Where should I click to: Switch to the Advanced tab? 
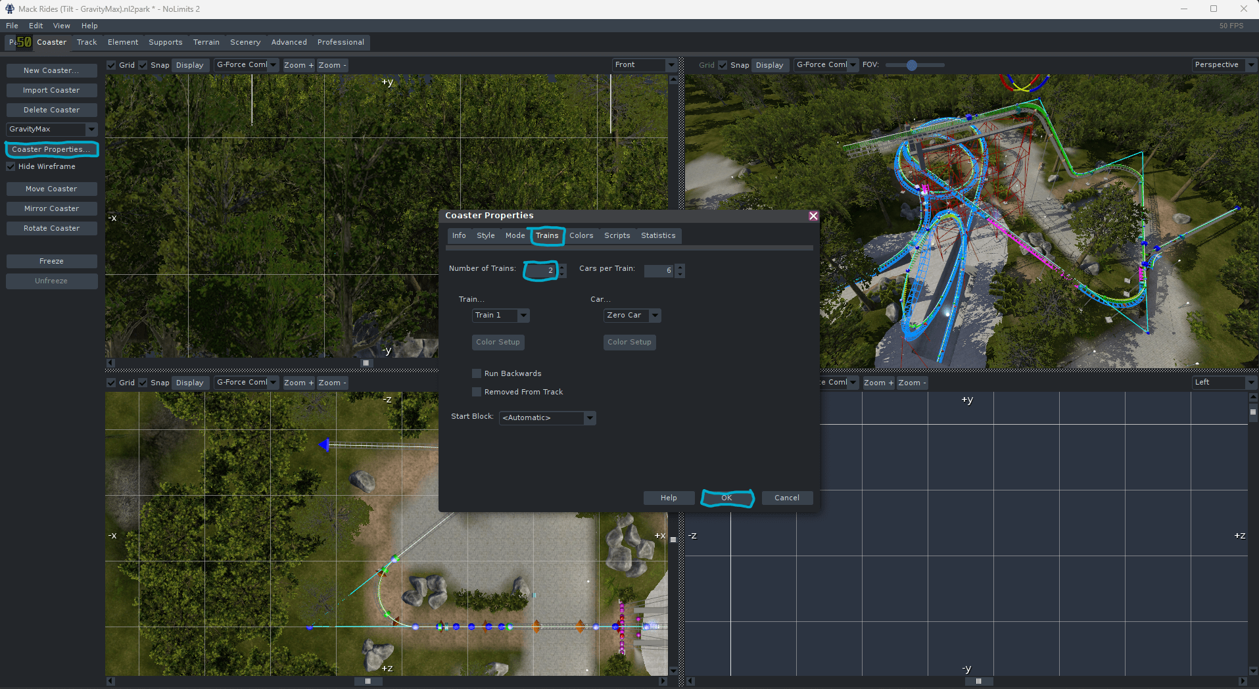[x=289, y=42]
